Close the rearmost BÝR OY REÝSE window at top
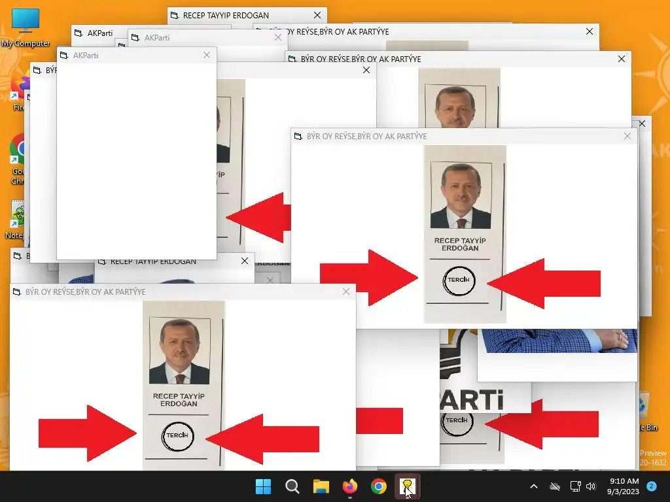The width and height of the screenshot is (670, 502). click(590, 31)
